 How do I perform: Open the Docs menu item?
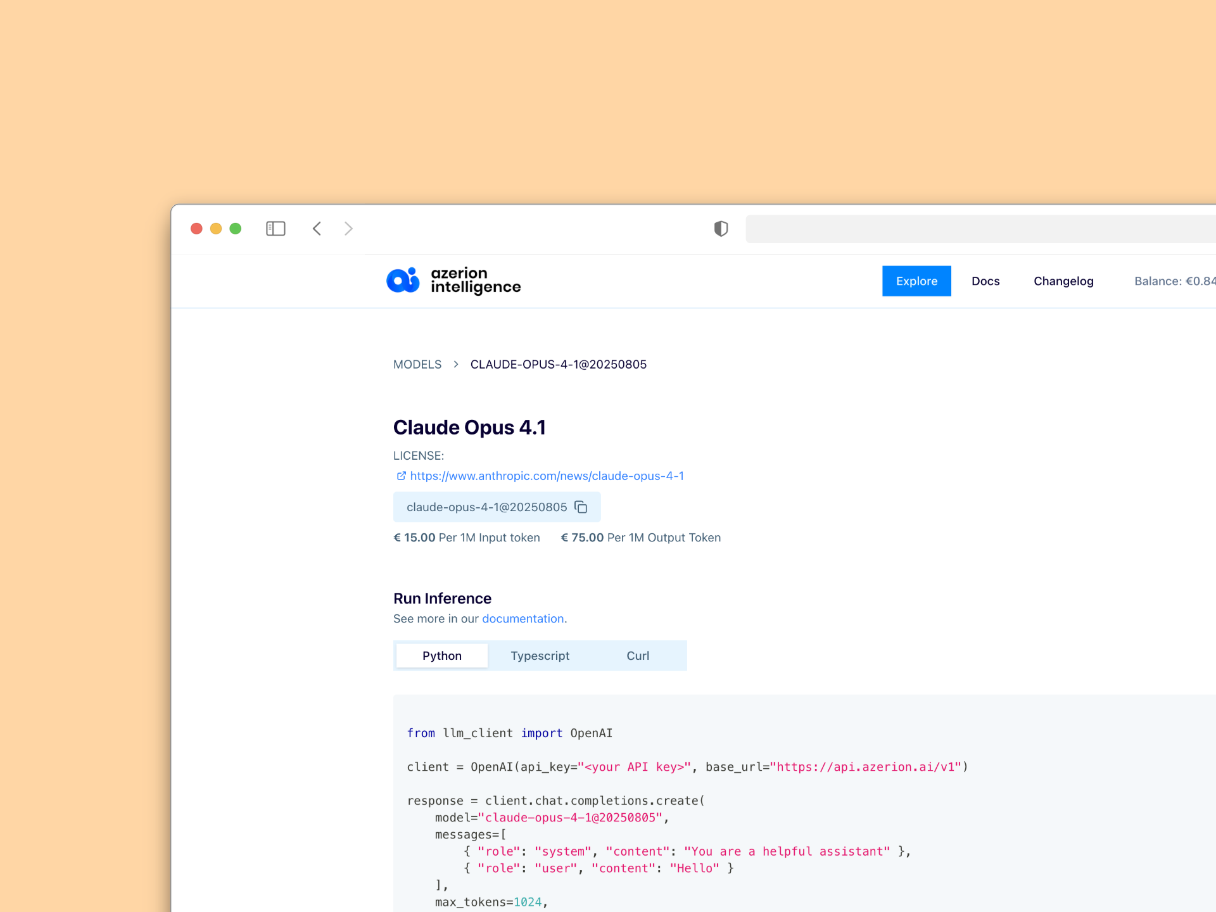(x=985, y=281)
